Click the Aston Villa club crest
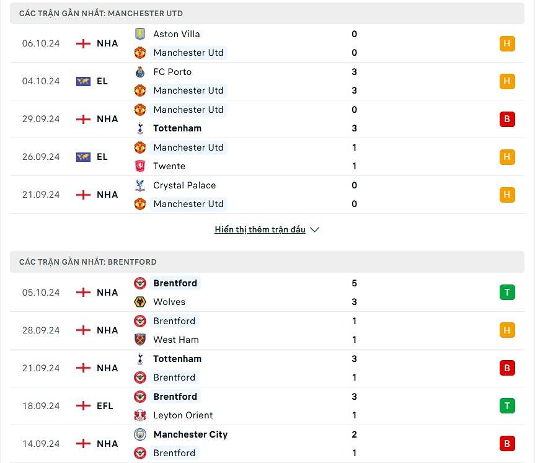 tap(140, 34)
